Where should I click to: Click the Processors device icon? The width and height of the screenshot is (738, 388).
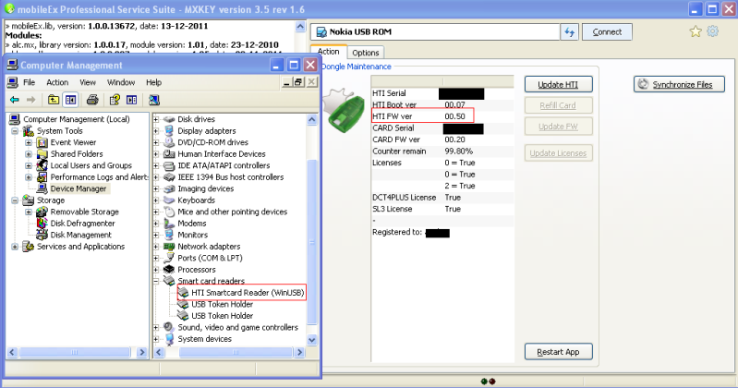pyautogui.click(x=169, y=270)
